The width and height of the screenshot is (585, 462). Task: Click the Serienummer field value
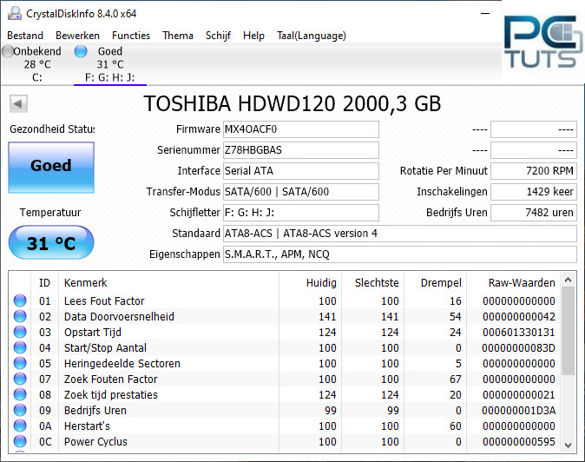[300, 150]
